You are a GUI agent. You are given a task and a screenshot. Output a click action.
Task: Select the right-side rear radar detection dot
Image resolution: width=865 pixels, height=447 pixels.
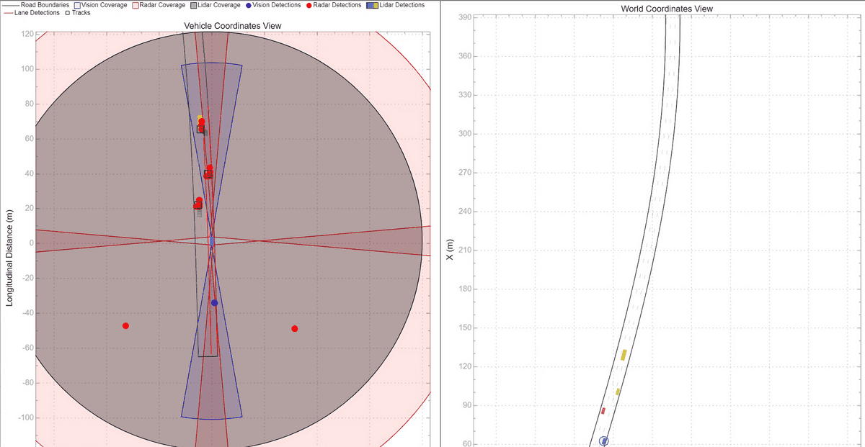click(294, 329)
